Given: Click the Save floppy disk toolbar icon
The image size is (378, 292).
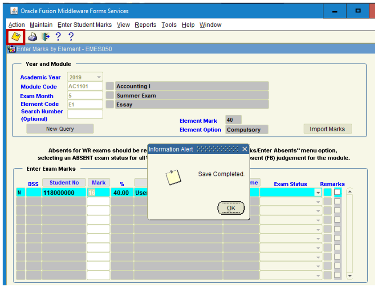Looking at the screenshot, I should tap(16, 37).
